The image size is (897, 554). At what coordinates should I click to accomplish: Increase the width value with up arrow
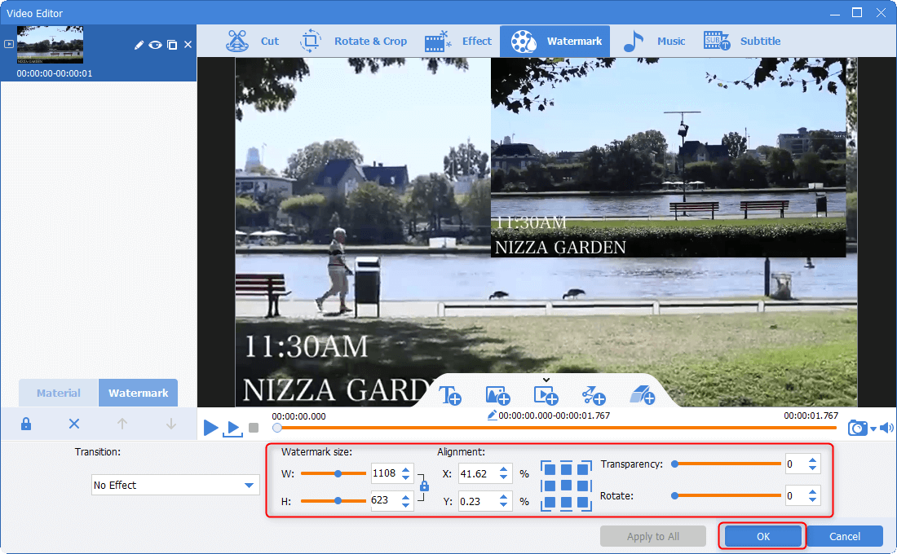coord(405,469)
